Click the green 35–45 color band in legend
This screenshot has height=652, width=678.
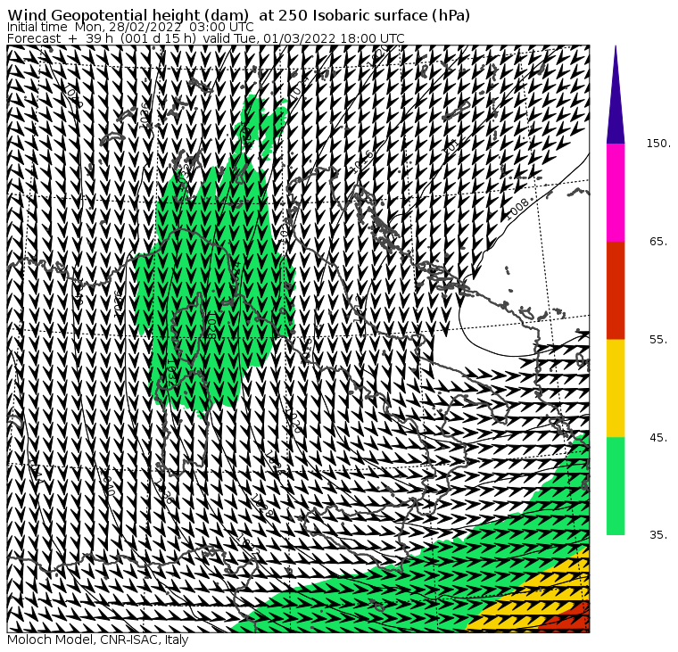pos(616,486)
